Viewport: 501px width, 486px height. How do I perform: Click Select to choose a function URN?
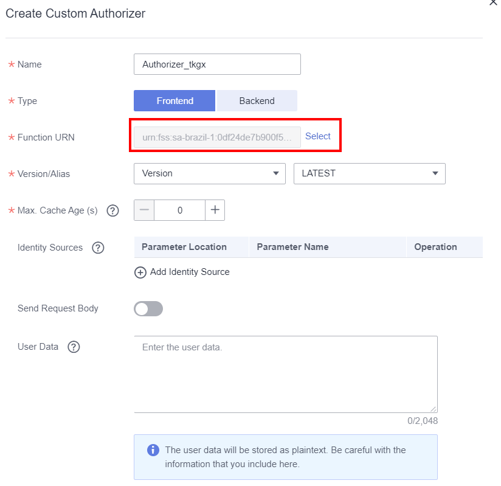pyautogui.click(x=318, y=136)
